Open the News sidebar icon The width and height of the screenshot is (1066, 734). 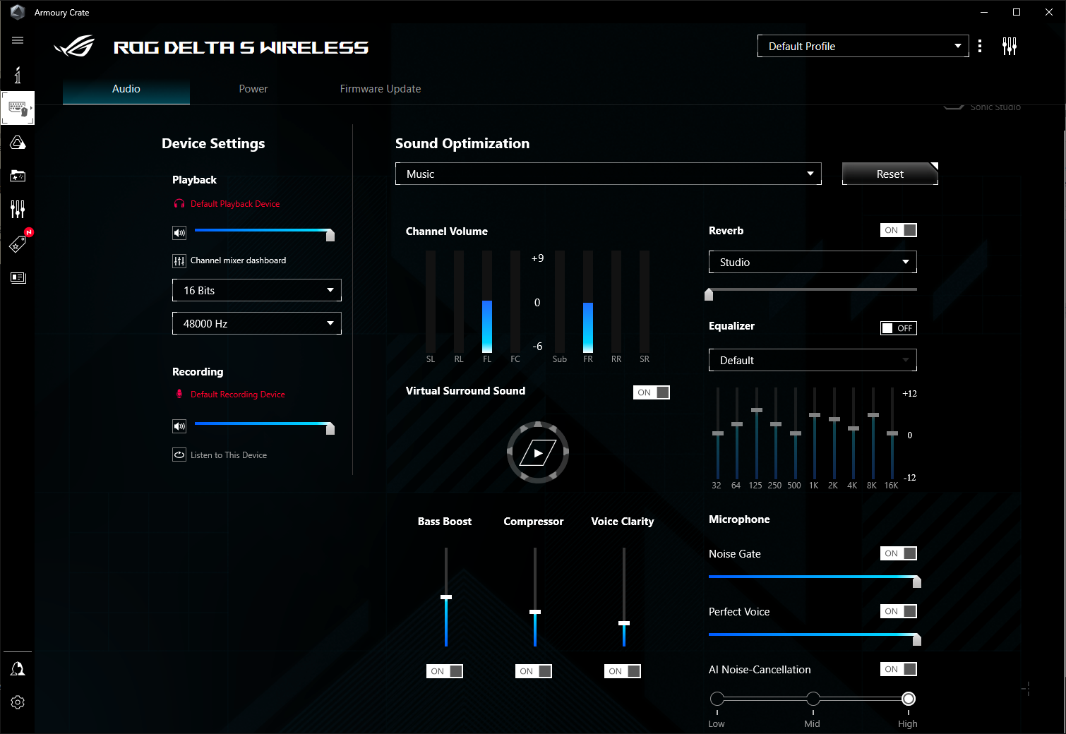18,277
